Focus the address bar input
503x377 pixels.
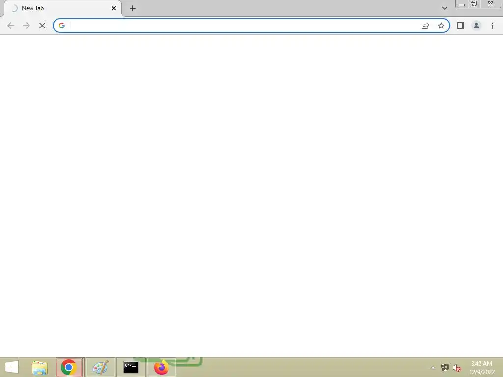pos(244,26)
